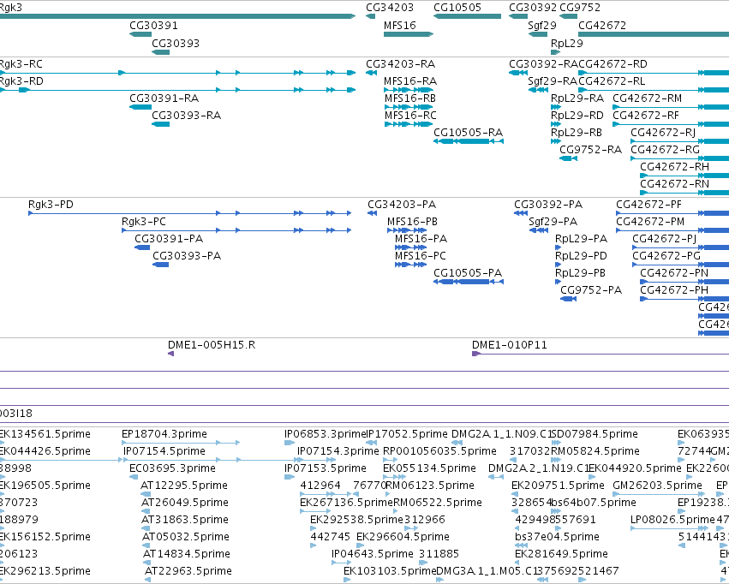
Task: Open the RpL29-RA transcript label
Action: [577, 98]
